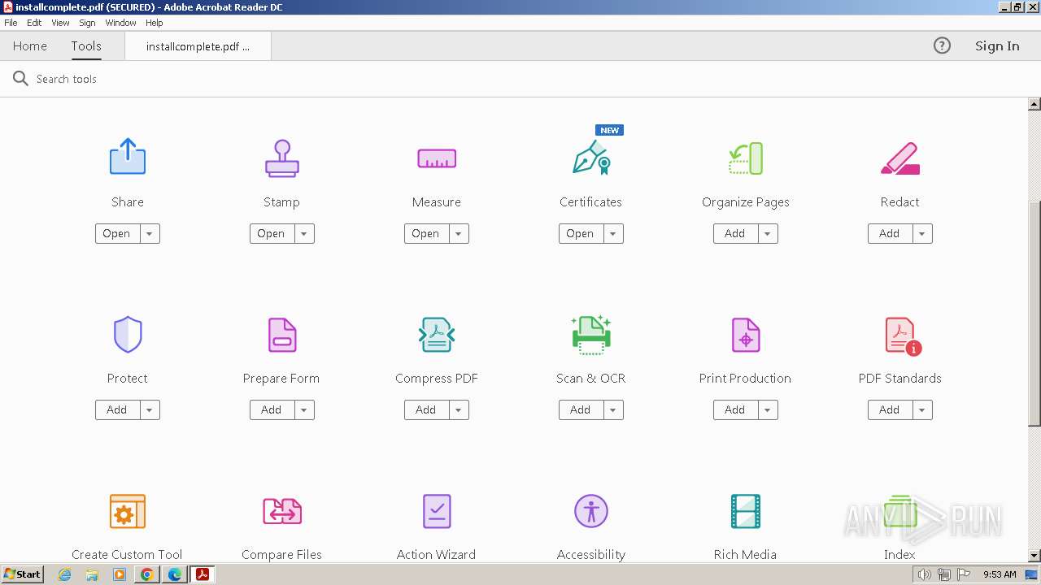The height and width of the screenshot is (585, 1041).
Task: Select the Prepare Form icon
Action: (x=282, y=335)
